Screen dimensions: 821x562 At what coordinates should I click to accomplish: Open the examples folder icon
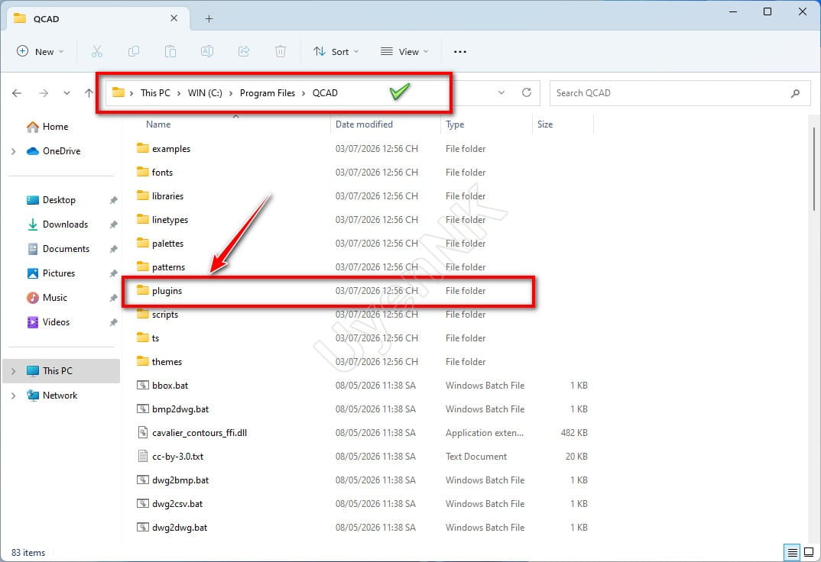(142, 148)
